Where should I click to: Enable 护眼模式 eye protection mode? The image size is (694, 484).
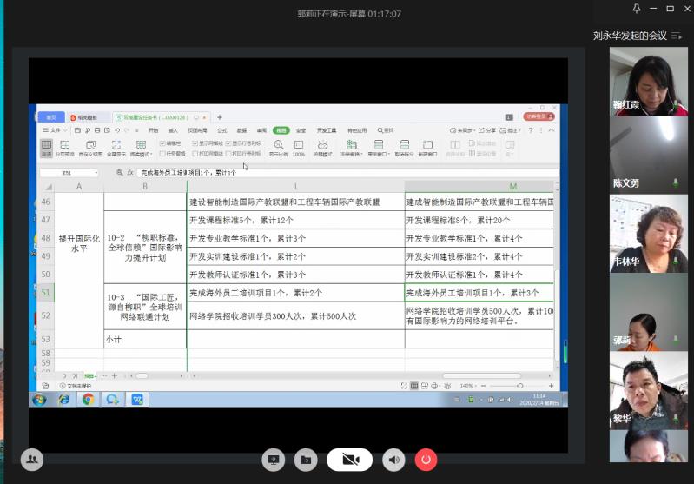[322, 145]
